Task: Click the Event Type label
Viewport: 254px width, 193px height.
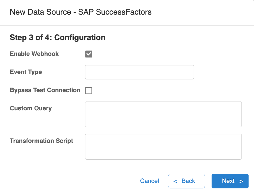Action: pyautogui.click(x=26, y=72)
